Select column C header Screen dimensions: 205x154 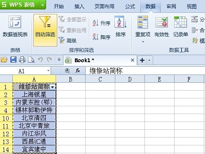click(100, 79)
